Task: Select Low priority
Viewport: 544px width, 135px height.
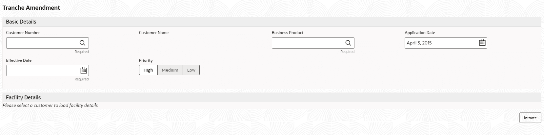Action: 191,70
